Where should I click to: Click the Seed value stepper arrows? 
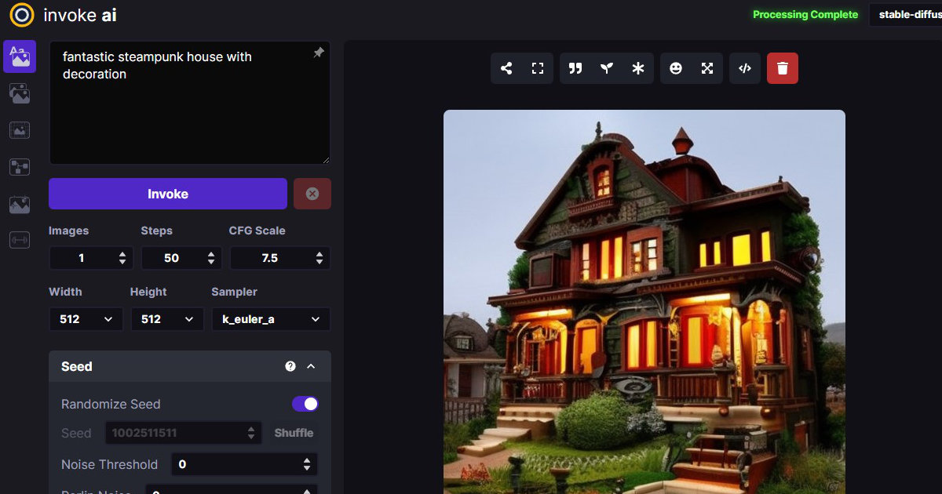(x=251, y=433)
